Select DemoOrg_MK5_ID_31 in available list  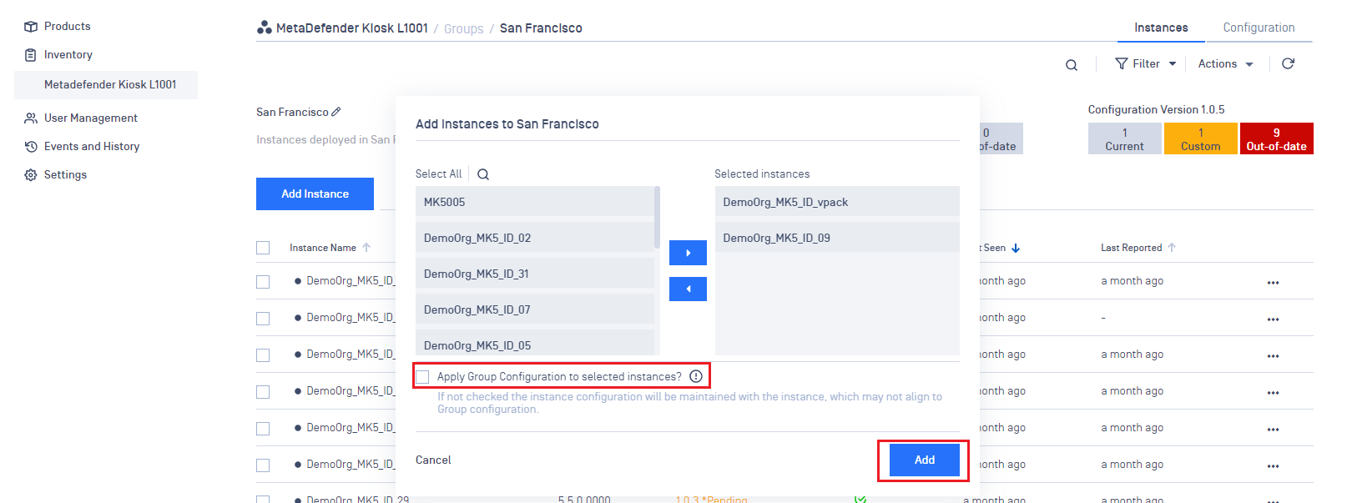pos(535,274)
